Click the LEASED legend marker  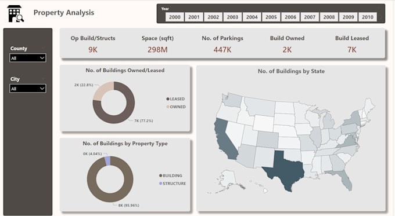click(168, 99)
